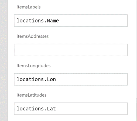Click blank space after locations.Name text

pyautogui.click(x=93, y=21)
